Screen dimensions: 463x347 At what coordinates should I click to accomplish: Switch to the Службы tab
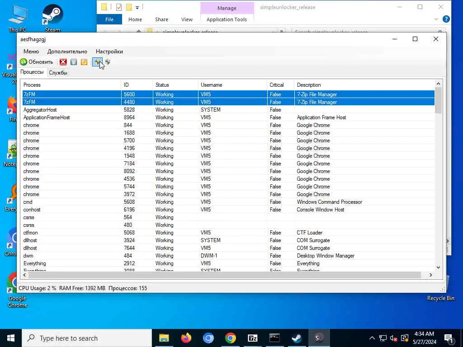point(58,73)
